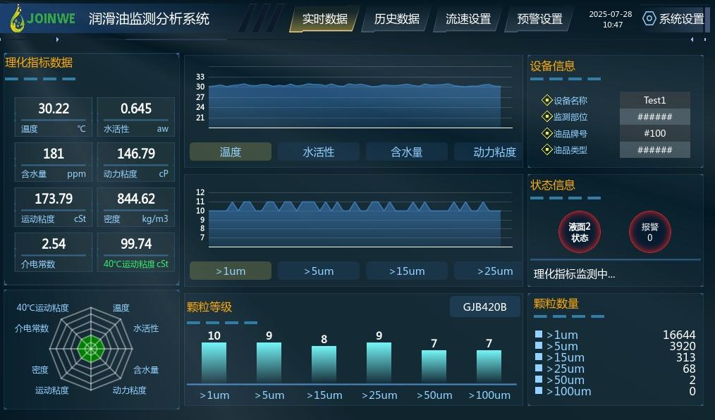
Task: Click the JOINWE logo icon
Action: [x=17, y=19]
